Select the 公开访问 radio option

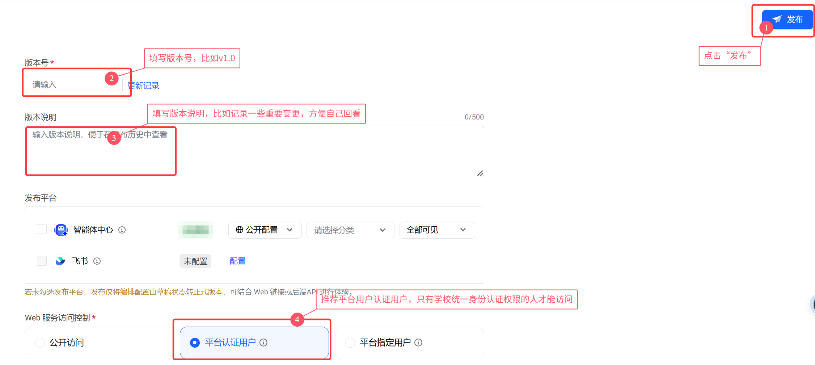coord(98,343)
